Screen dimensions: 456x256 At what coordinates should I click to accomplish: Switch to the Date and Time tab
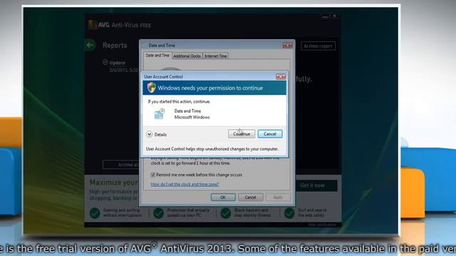pyautogui.click(x=157, y=55)
